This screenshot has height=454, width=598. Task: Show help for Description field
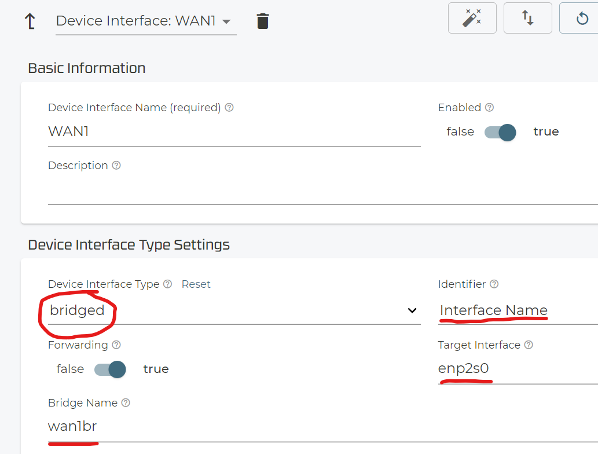[116, 166]
